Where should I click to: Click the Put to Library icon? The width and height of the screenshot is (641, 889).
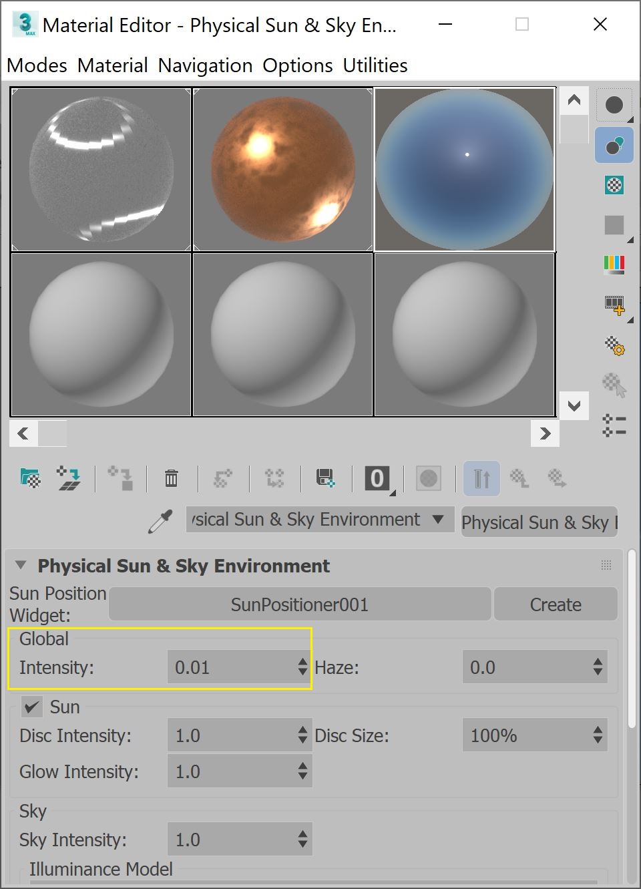[x=325, y=478]
